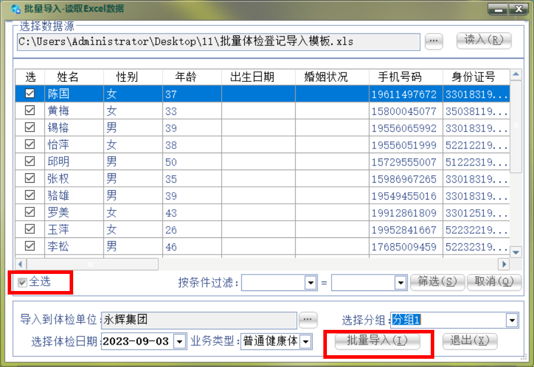Click the 手机号码 column header

[x=406, y=77]
